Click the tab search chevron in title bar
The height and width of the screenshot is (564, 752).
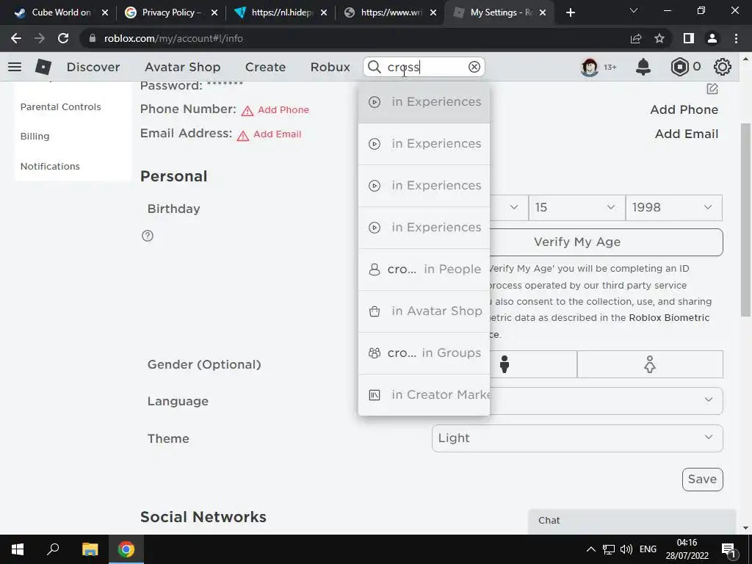coord(634,10)
